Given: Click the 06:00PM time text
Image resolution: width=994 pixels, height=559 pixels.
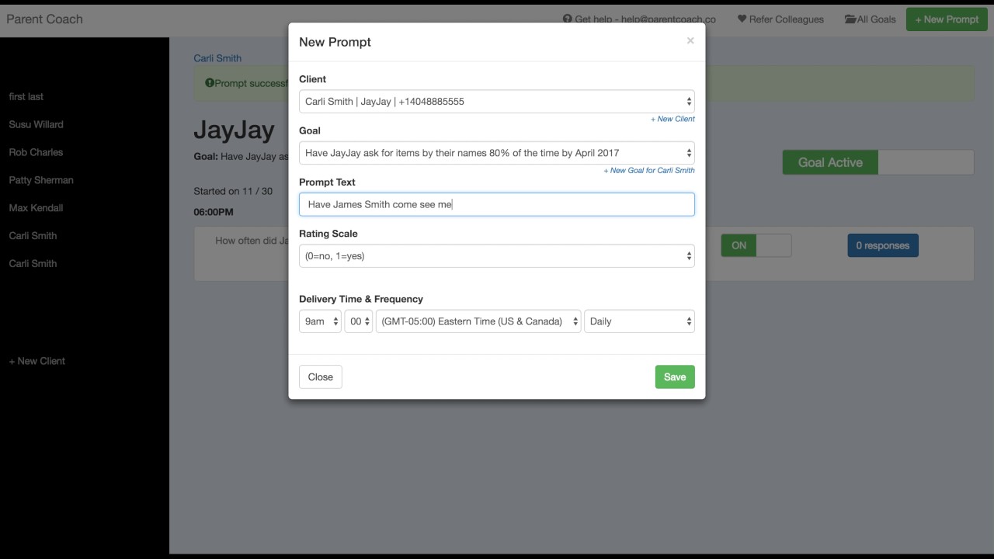Looking at the screenshot, I should tap(214, 212).
